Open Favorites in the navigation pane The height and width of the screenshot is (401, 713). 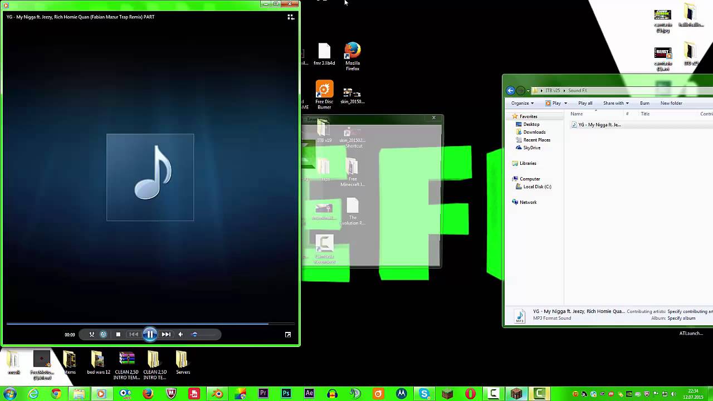click(x=529, y=116)
